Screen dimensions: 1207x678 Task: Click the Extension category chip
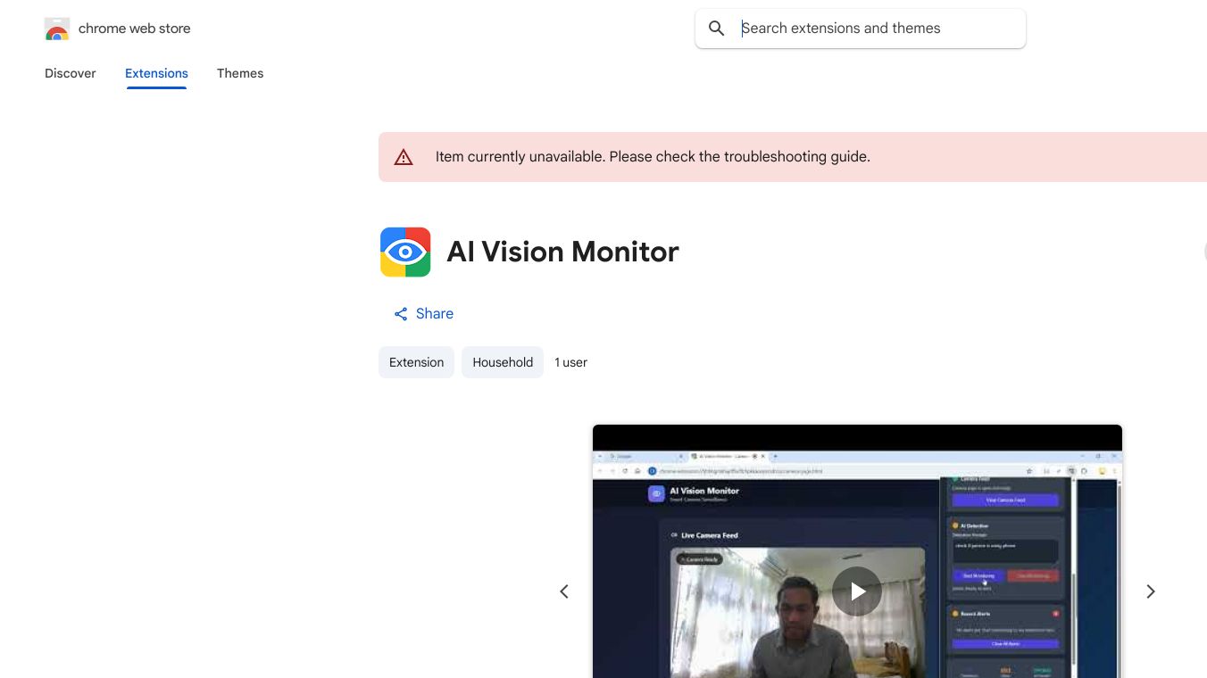417,362
